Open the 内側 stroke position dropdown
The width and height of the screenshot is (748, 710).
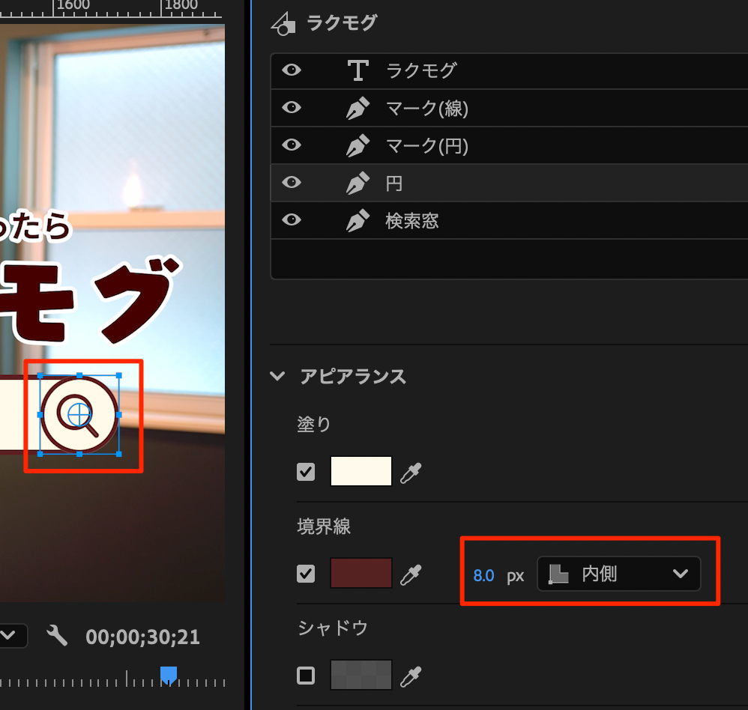618,574
